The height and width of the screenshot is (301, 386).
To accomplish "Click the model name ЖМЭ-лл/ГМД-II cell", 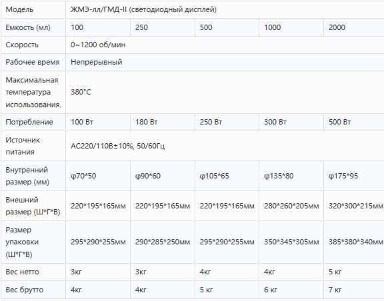I will [x=225, y=9].
